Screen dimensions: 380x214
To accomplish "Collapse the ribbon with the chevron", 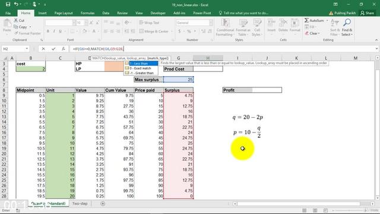I will tap(376, 40).
